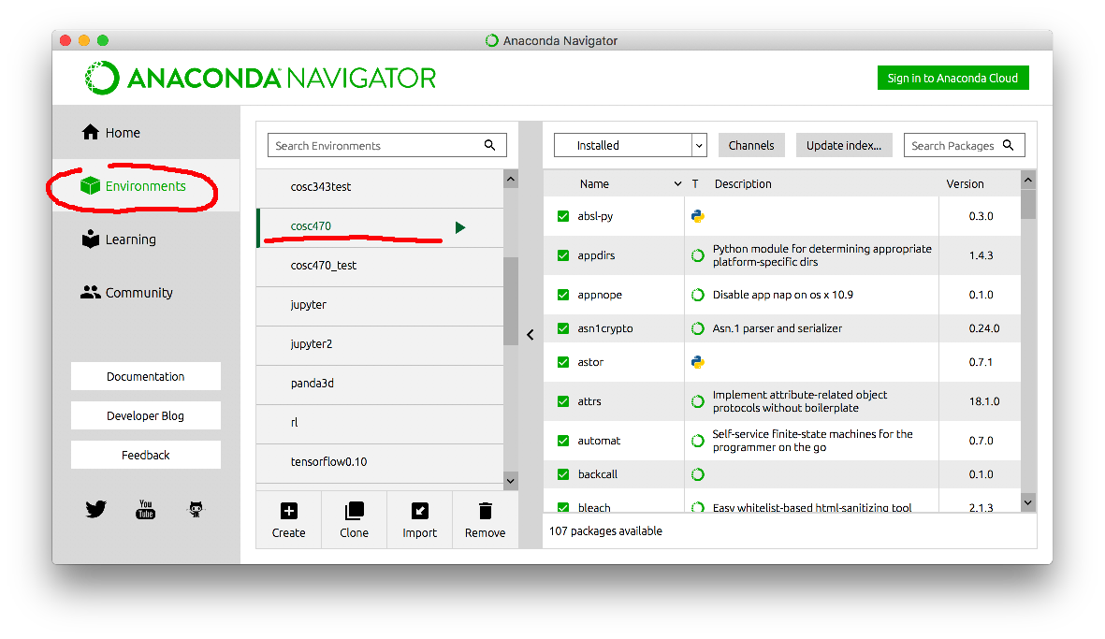
Task: Click in the Search Packages field
Action: point(964,145)
